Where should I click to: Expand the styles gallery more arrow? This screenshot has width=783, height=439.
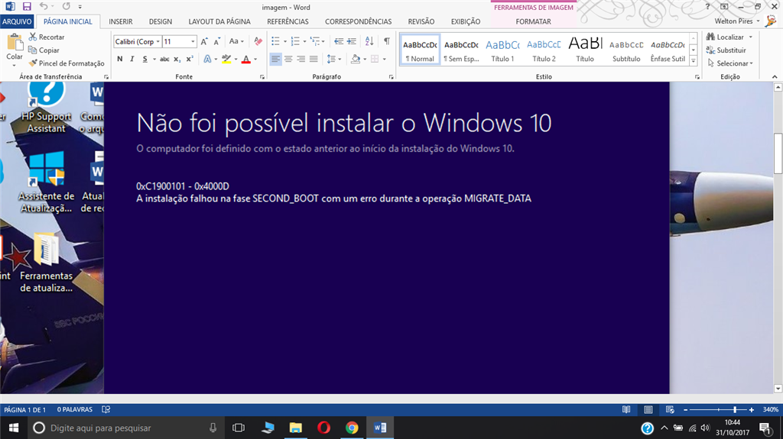pyautogui.click(x=693, y=61)
